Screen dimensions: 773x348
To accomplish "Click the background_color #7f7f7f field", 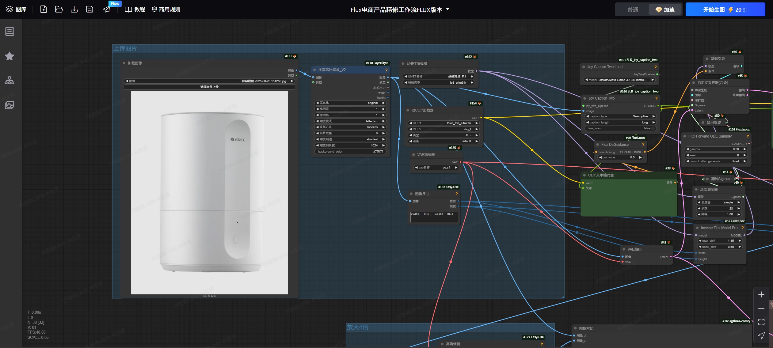I will pyautogui.click(x=350, y=152).
